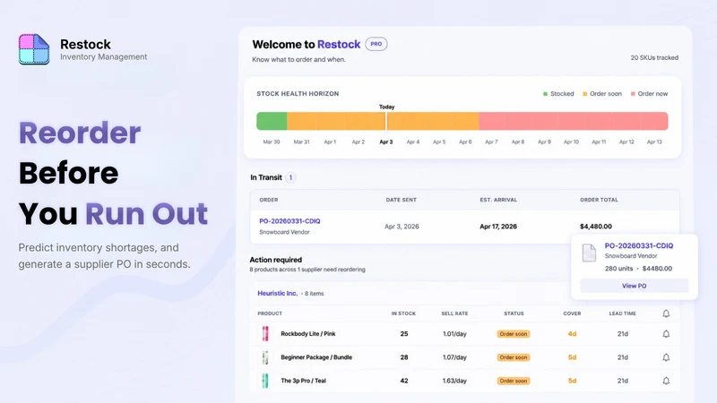Click the In Transit count badge

point(290,177)
